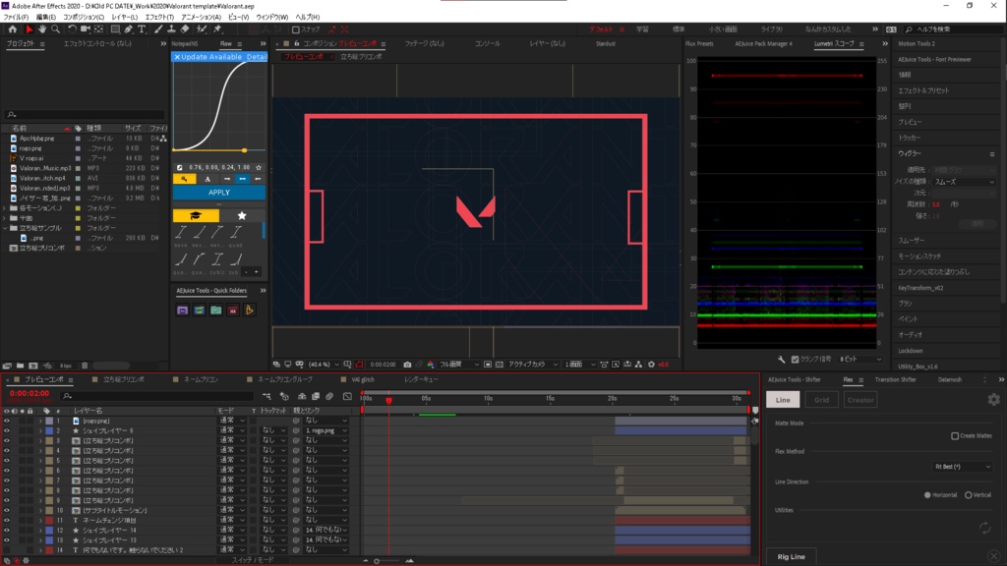
Task: Click the Creator button in Rex panel
Action: (x=859, y=400)
